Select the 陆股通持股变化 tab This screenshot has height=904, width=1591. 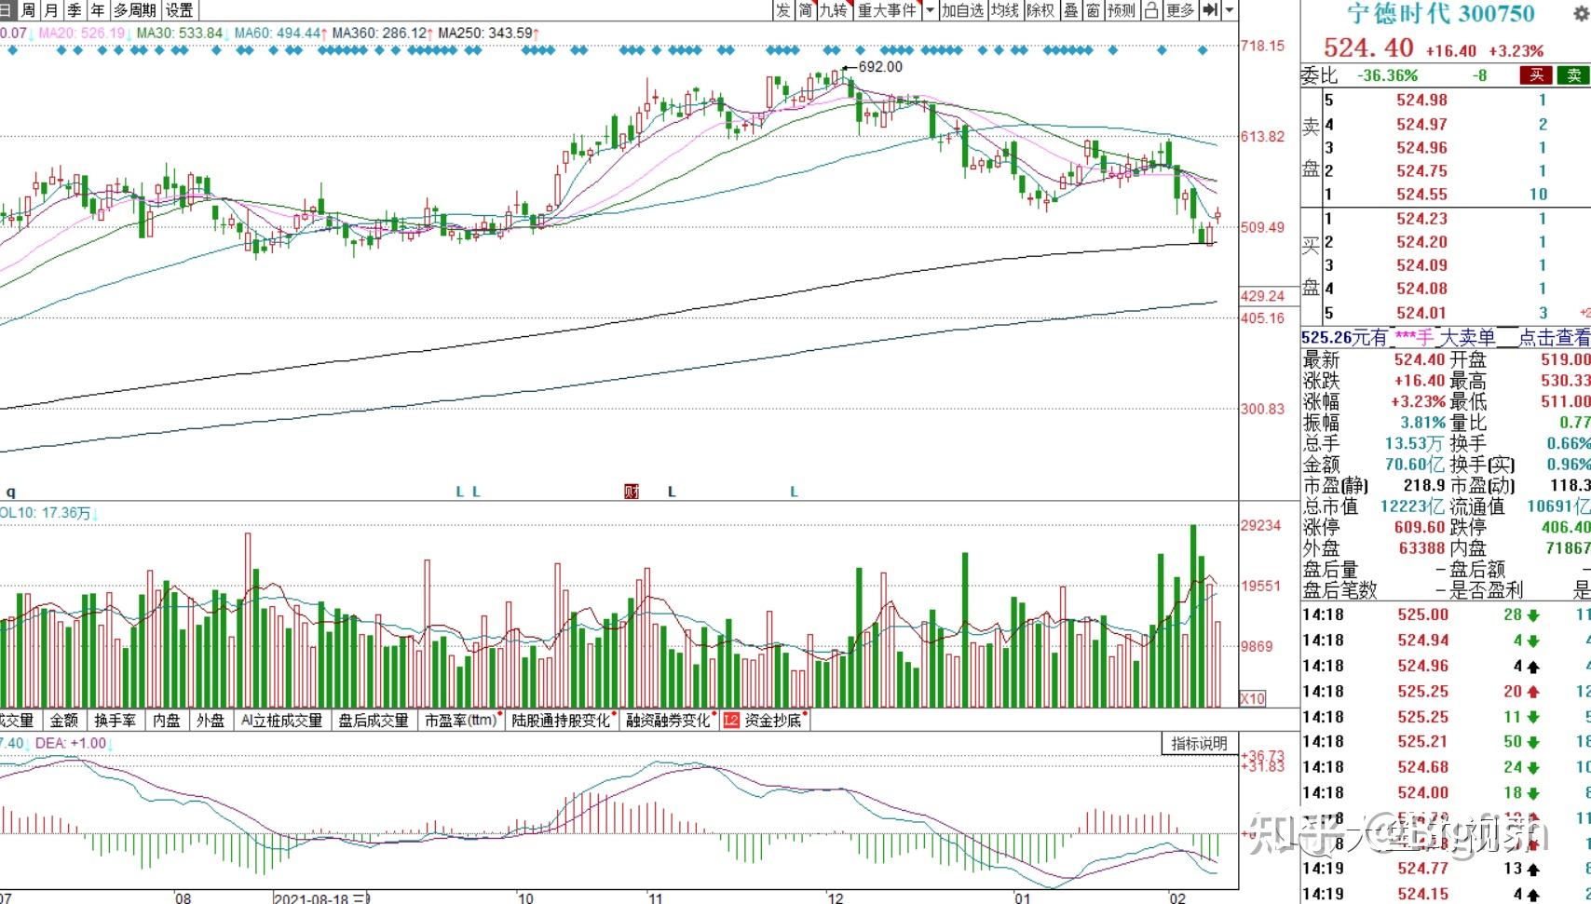(561, 720)
